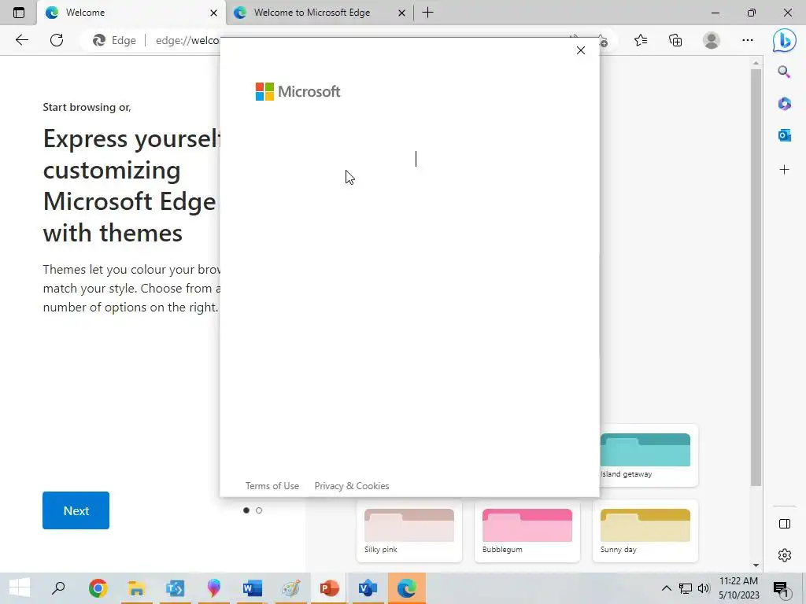Open taskbar Search magnifier
Screen dimensions: 806x604
(58, 588)
